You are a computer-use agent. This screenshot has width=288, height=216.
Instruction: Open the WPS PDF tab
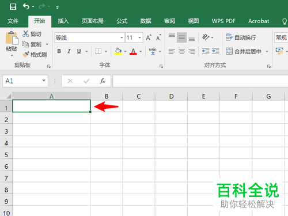(x=223, y=21)
